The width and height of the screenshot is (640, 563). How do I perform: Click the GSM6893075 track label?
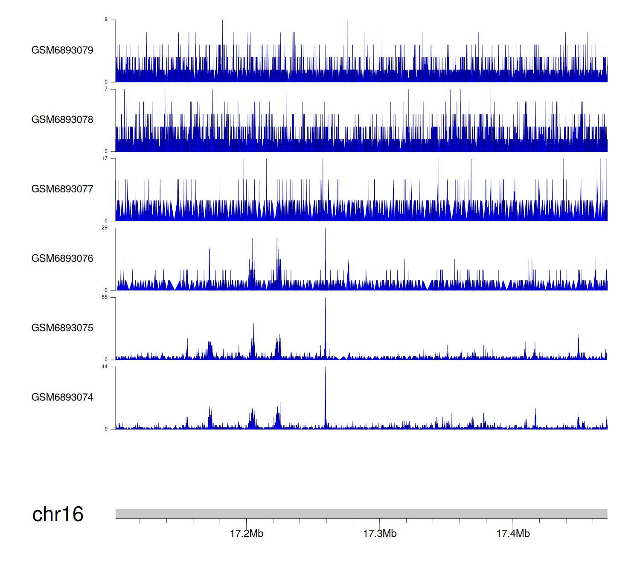pos(62,328)
